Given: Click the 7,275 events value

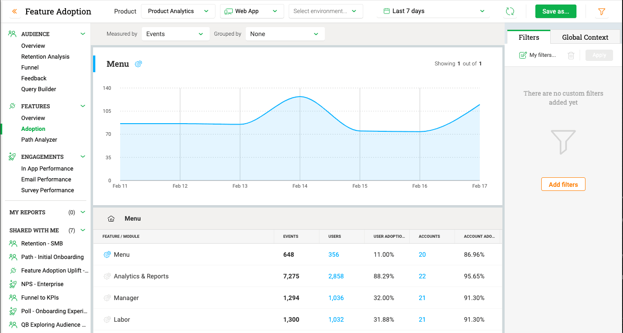Looking at the screenshot, I should tap(291, 276).
